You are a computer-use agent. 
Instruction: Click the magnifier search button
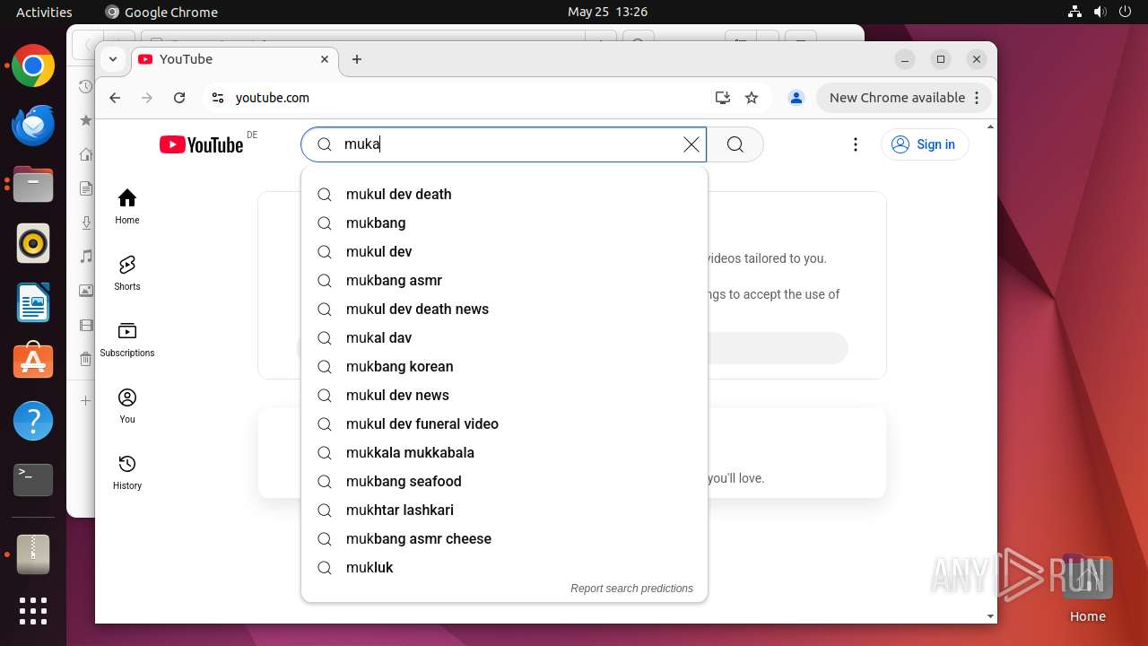735,144
